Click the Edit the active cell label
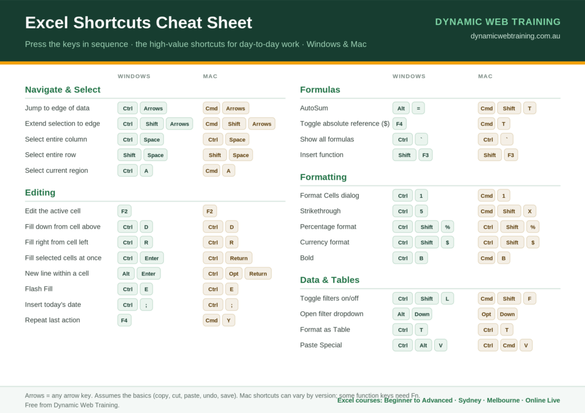This screenshot has width=585, height=413. pyautogui.click(x=53, y=211)
